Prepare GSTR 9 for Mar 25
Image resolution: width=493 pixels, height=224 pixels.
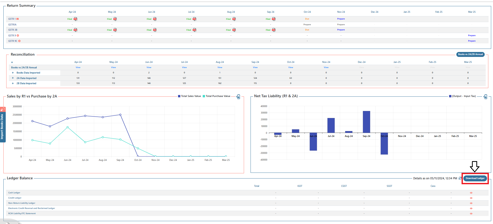[x=472, y=36]
